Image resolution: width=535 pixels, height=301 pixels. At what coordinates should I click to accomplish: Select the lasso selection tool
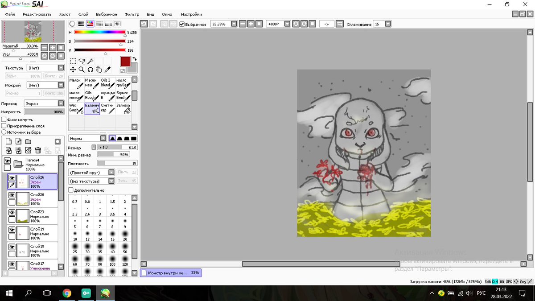point(82,61)
